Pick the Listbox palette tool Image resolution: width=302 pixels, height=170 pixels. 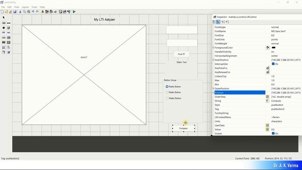[x=8, y=38]
